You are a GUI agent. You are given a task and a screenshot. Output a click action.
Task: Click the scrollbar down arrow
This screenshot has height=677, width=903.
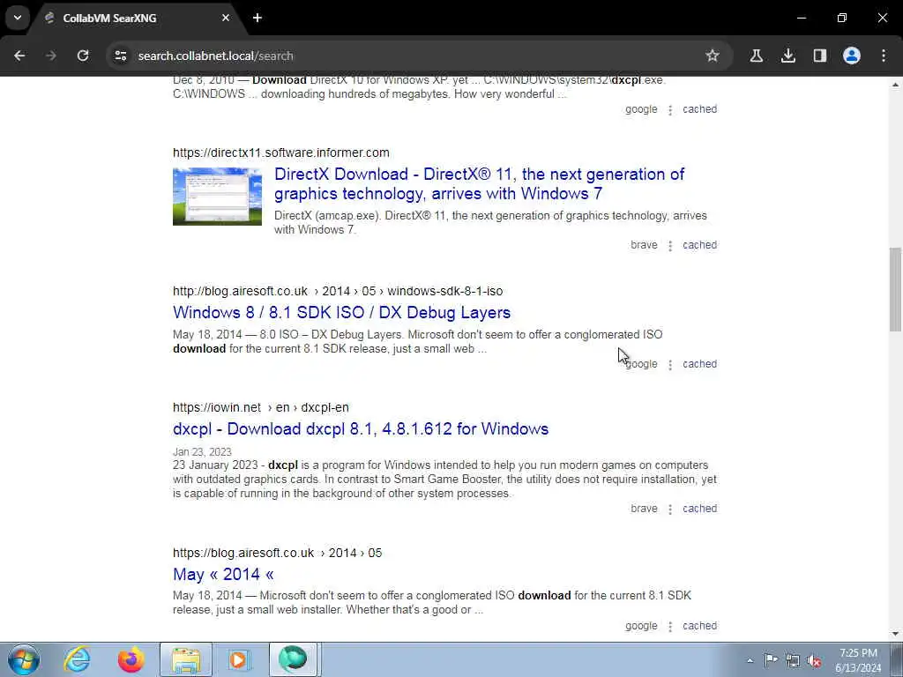tap(895, 634)
